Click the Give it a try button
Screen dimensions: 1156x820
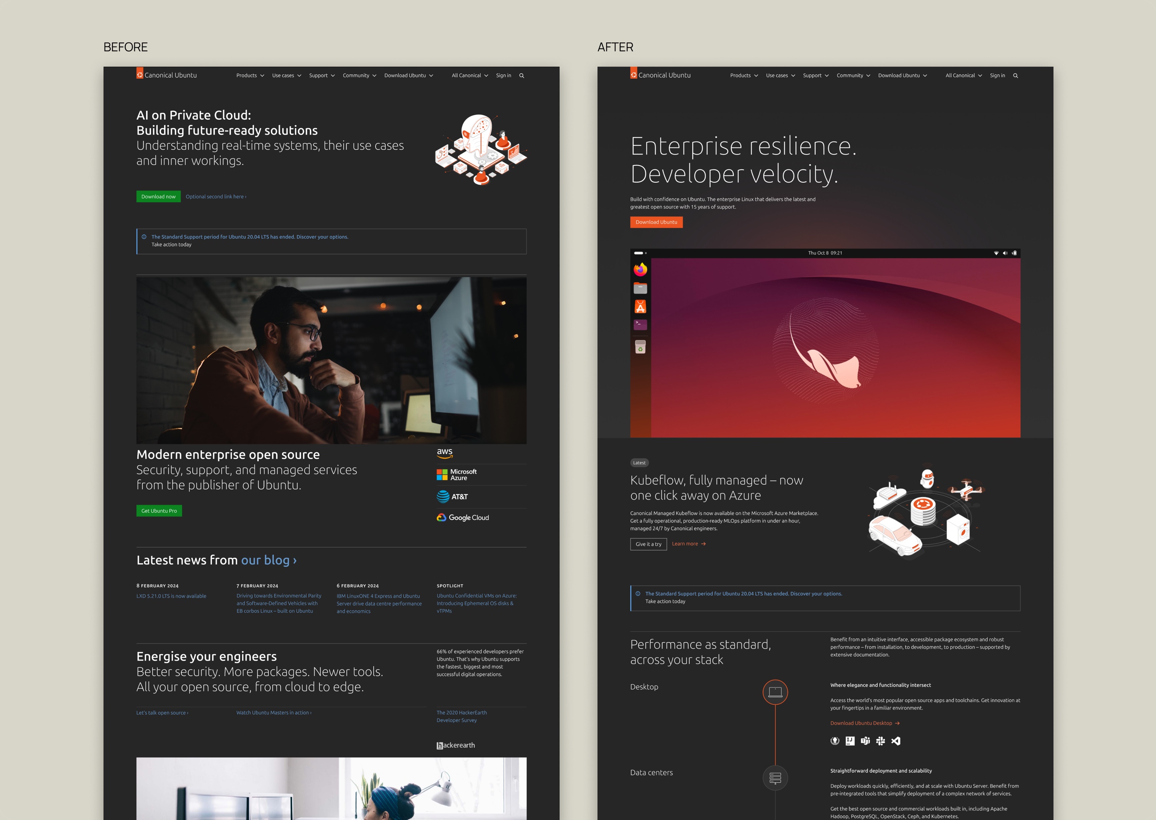point(648,544)
